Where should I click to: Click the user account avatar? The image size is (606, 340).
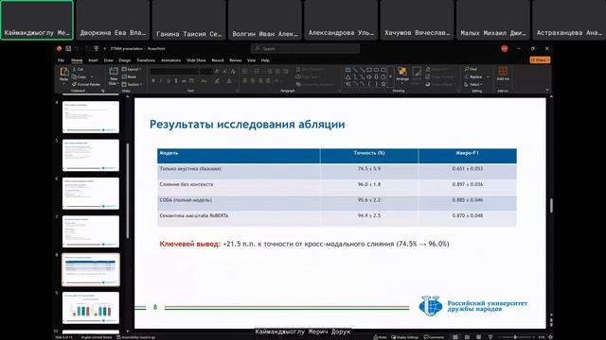pyautogui.click(x=505, y=48)
